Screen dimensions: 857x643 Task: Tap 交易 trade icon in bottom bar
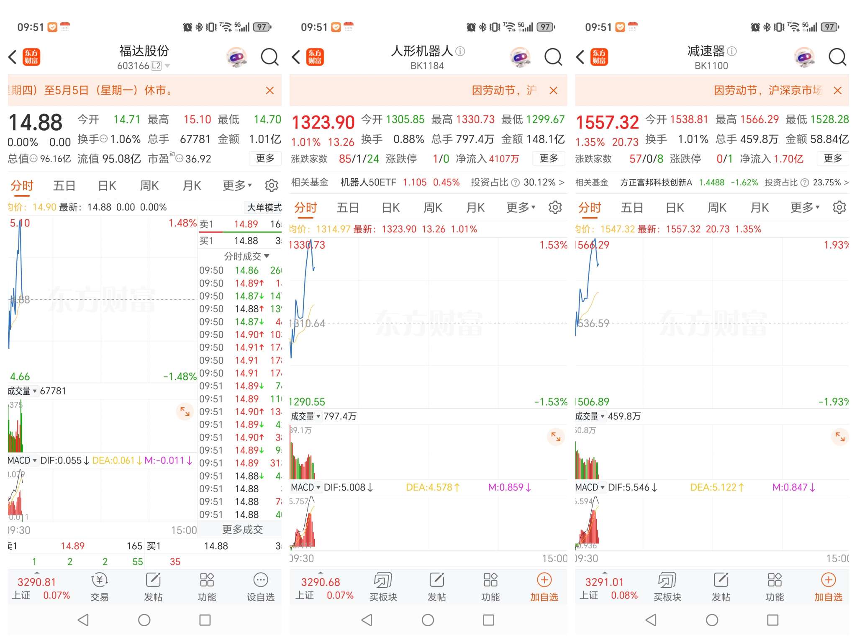point(100,587)
